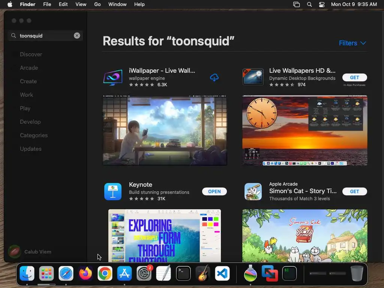Go to the Develop section
The width and height of the screenshot is (384, 288).
30,122
